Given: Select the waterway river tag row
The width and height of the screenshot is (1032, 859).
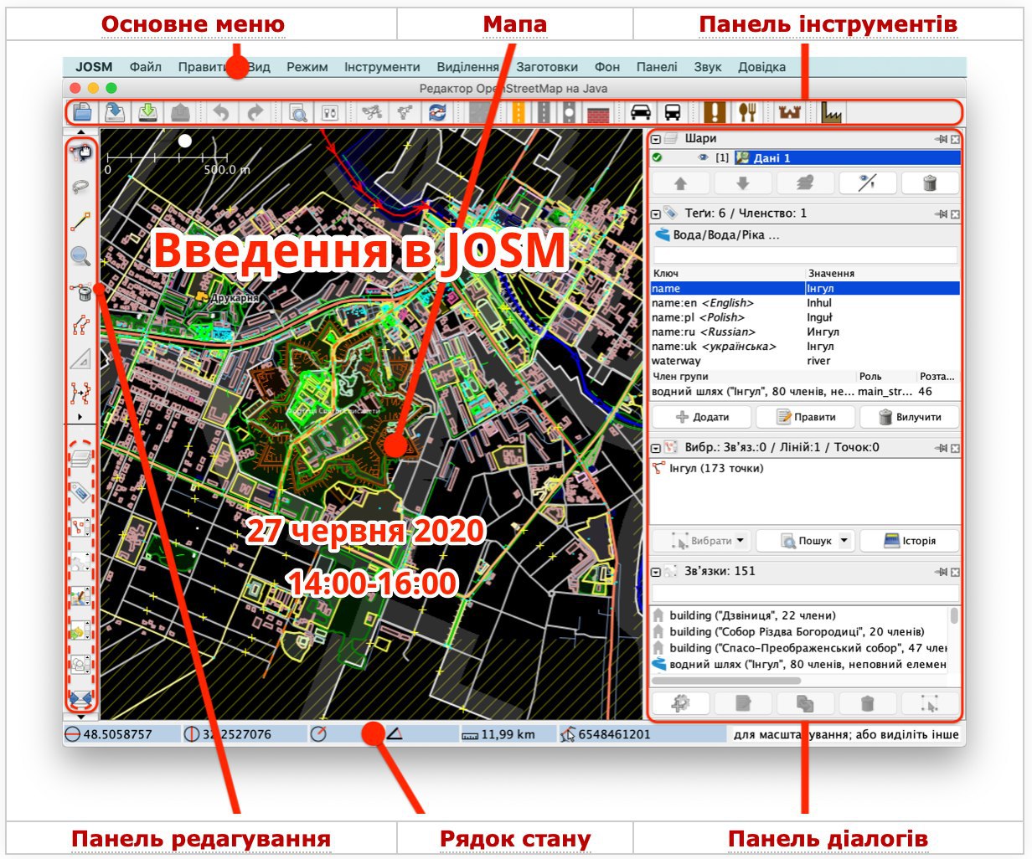Looking at the screenshot, I should click(805, 361).
